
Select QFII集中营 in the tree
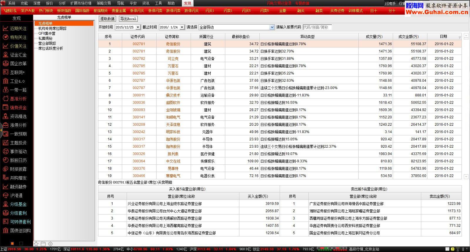(47, 33)
